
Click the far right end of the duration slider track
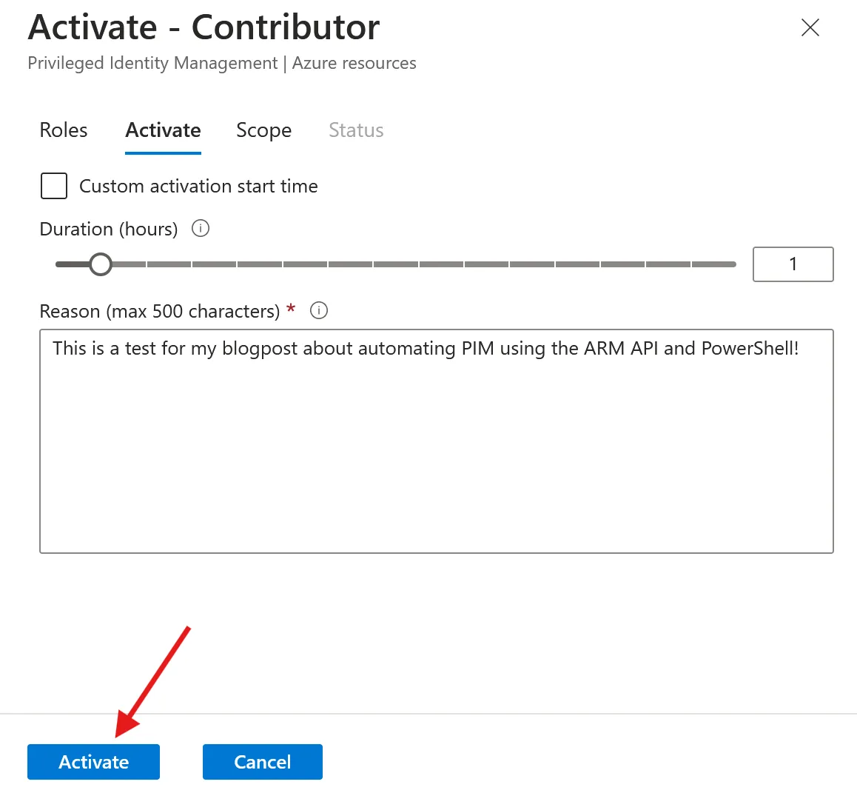731,264
